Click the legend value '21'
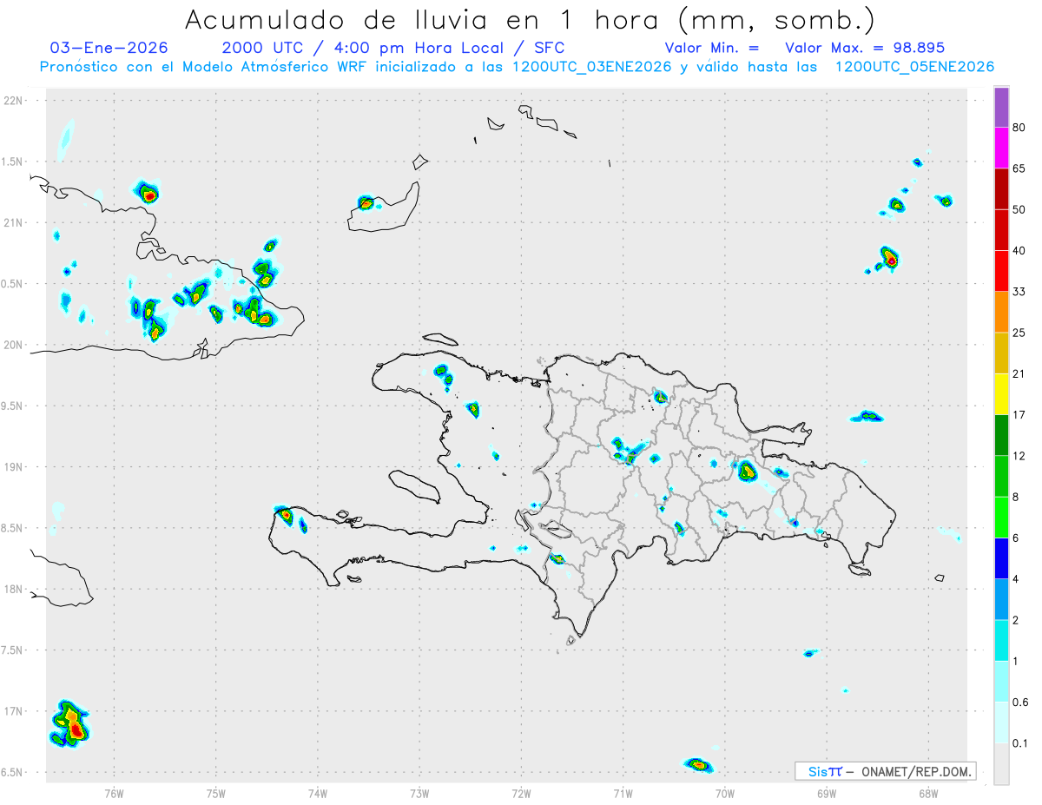 tap(1019, 374)
